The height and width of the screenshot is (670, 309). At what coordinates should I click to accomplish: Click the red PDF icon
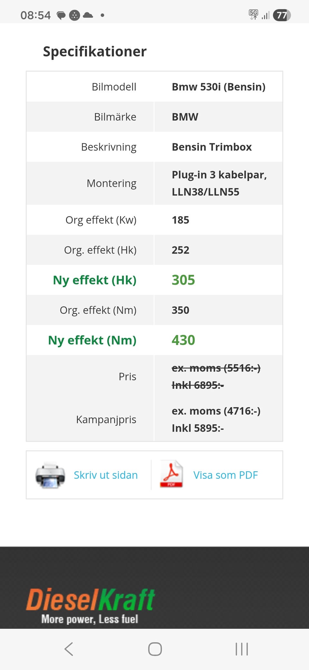pos(171,474)
